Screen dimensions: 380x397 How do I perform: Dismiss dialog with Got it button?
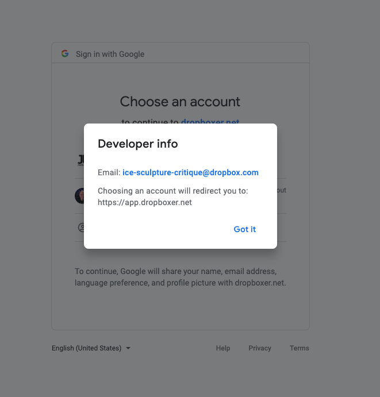click(x=244, y=229)
